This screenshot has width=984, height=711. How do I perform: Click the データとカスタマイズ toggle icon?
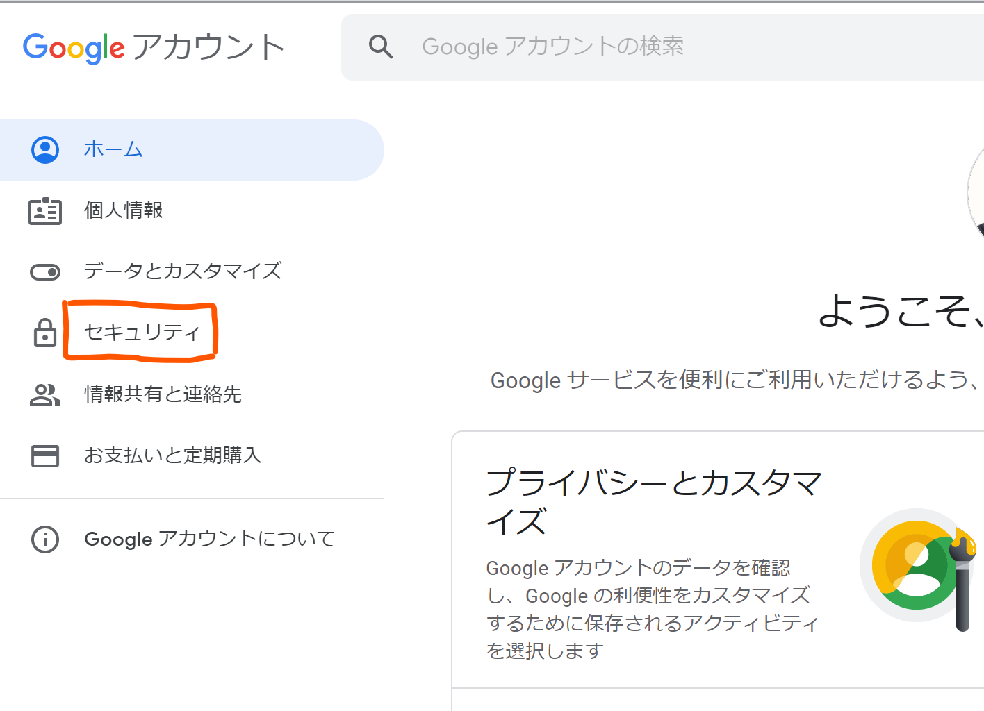[45, 272]
